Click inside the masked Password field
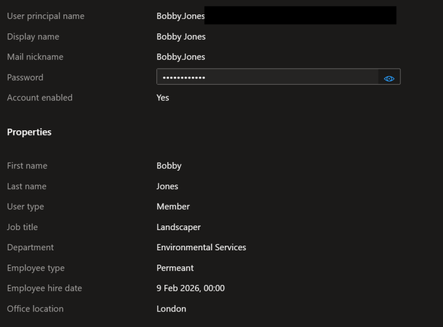Screen dimensions: 443x327 pos(266,77)
